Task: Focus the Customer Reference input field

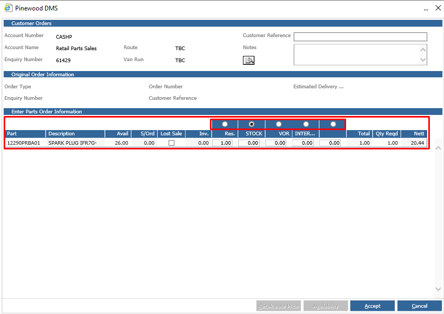Action: [x=360, y=37]
